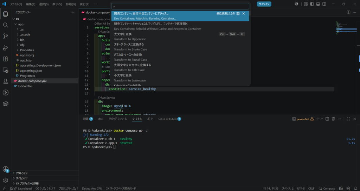Screen dimensions: 360x191
Task: Open the Accounts menu with badge
Action: (x=6, y=169)
